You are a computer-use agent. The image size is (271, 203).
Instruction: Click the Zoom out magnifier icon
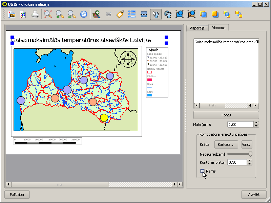(x=71, y=14)
